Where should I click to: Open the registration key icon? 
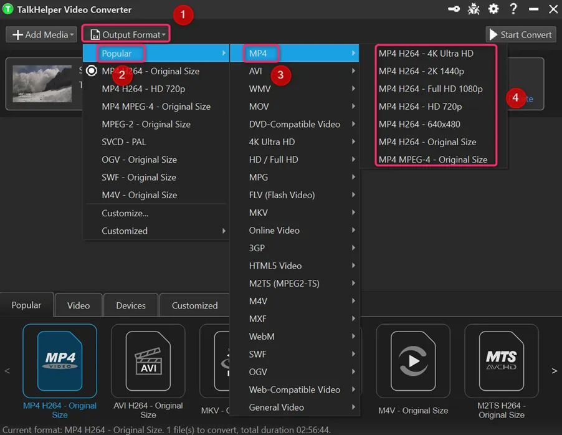tap(454, 9)
